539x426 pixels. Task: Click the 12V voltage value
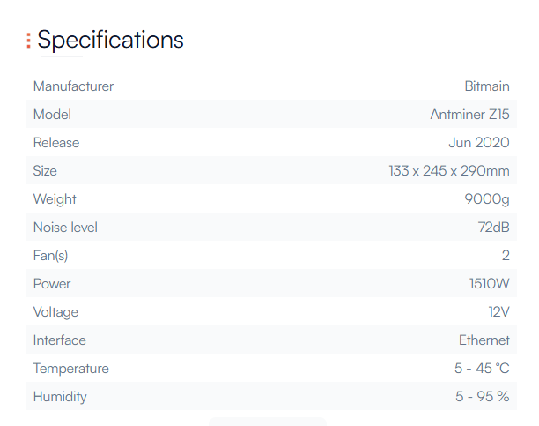pos(498,312)
